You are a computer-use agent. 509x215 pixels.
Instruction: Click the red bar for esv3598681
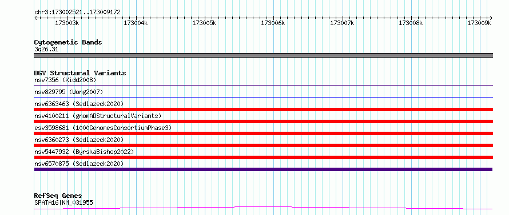tap(264, 133)
